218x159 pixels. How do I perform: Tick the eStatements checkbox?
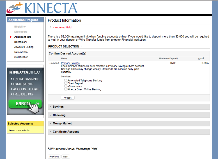click(65, 86)
